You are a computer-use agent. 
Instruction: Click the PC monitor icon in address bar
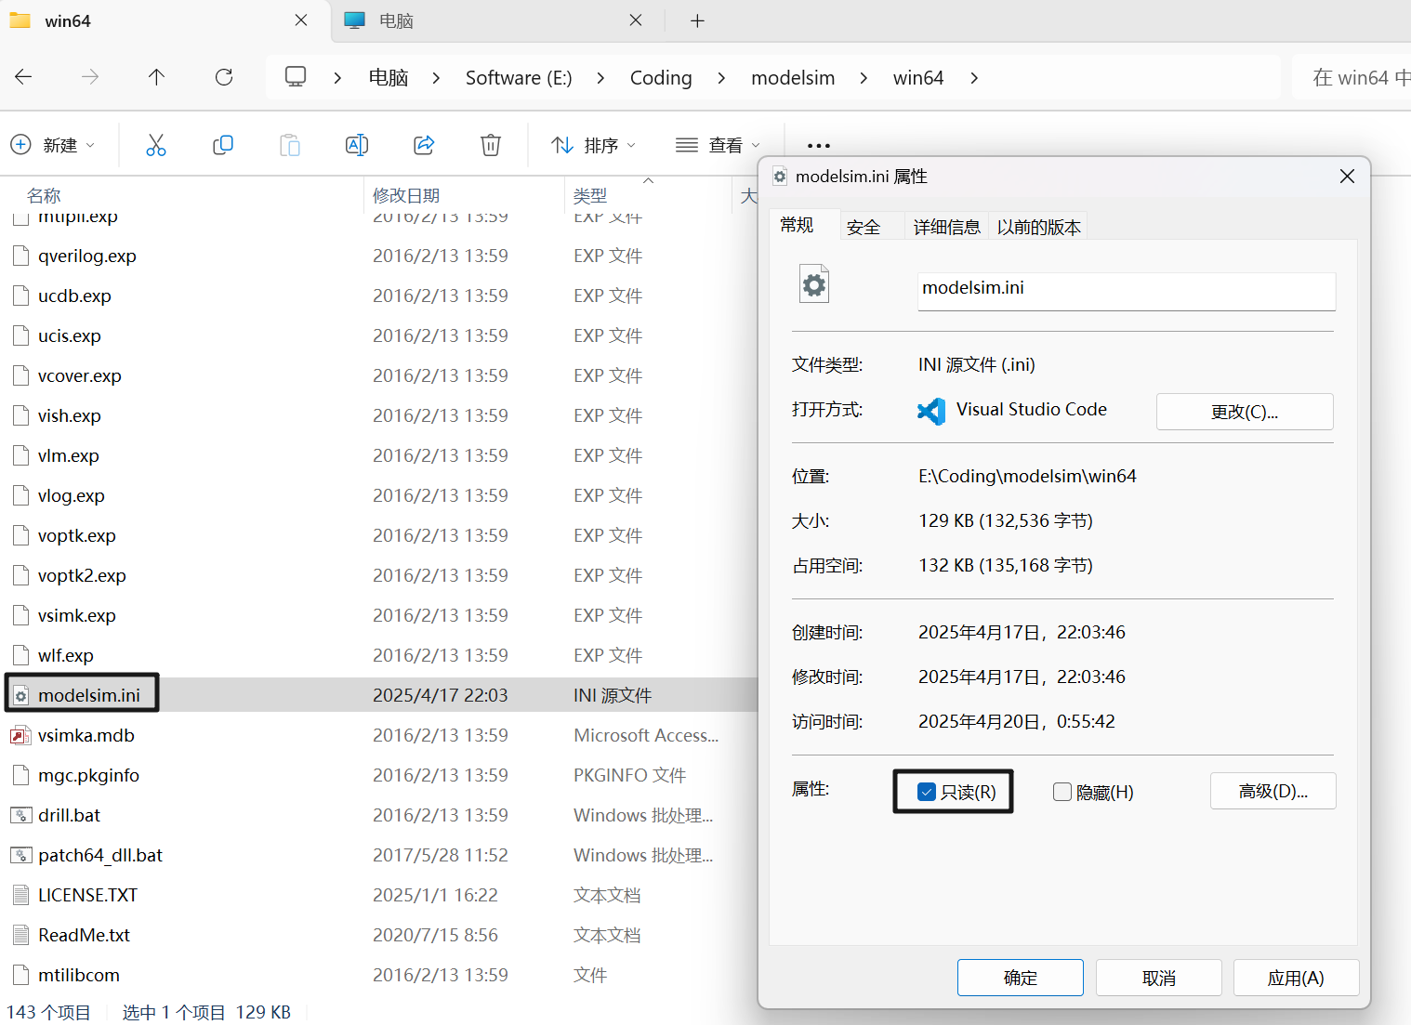click(296, 77)
